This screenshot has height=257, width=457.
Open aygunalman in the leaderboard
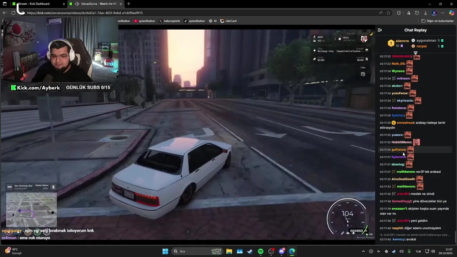pyautogui.click(x=426, y=41)
